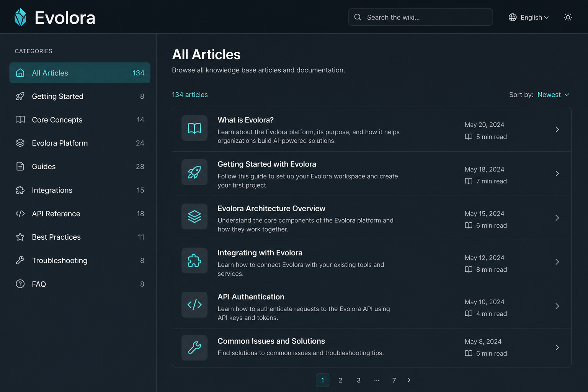Go to pagination page 7
The image size is (588, 392).
394,380
